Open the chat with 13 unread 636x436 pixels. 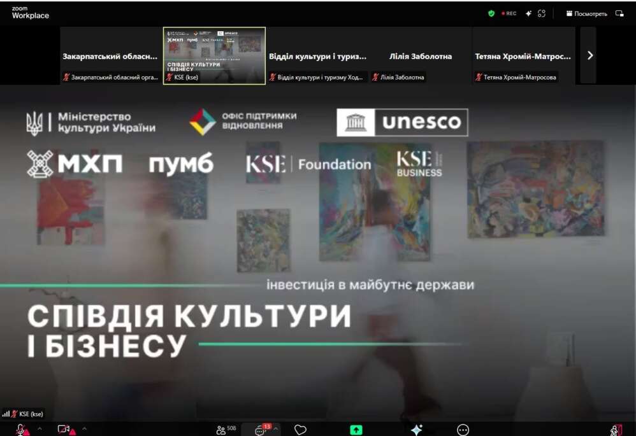(x=261, y=430)
